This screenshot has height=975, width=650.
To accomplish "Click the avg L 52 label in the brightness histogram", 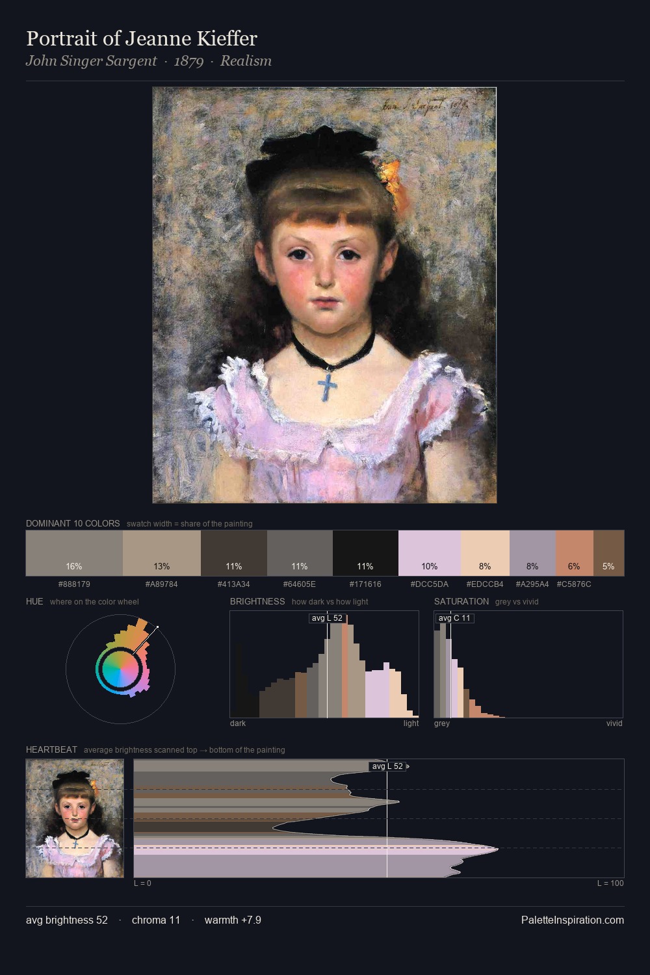I will 327,618.
